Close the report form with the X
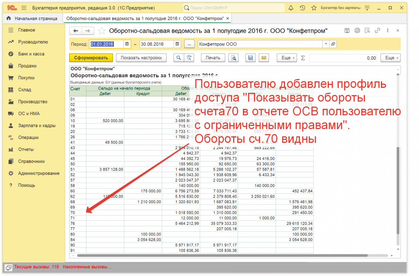 tap(398, 31)
